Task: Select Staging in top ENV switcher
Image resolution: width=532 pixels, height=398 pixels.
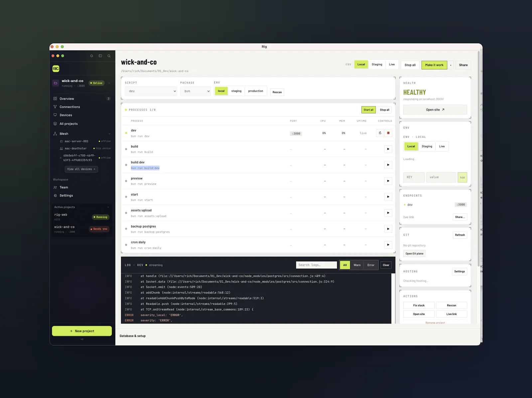Action: click(x=377, y=65)
